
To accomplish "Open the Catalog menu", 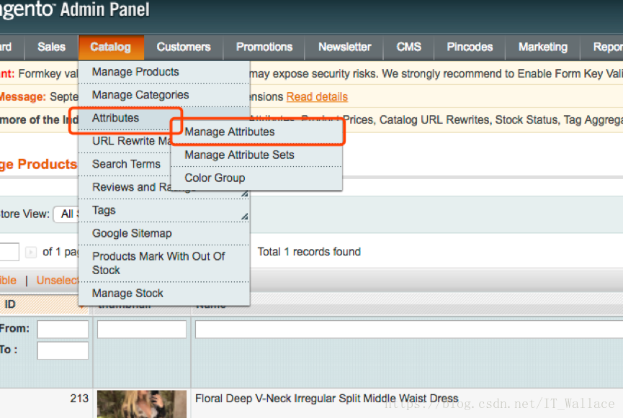I will [x=111, y=47].
